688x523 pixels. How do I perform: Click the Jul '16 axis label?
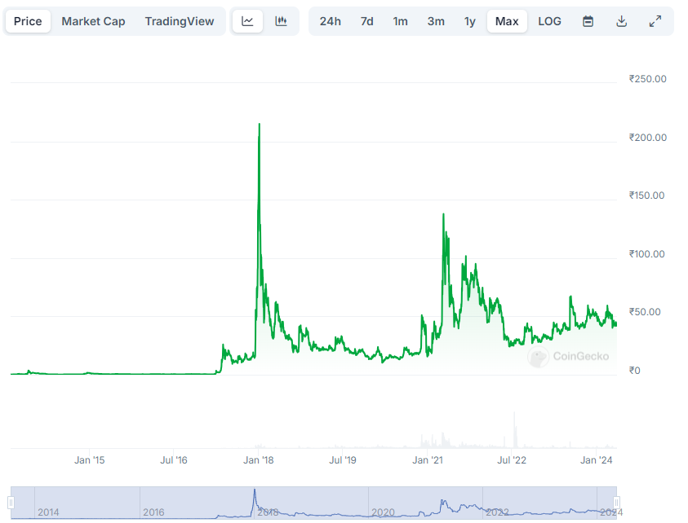(174, 460)
